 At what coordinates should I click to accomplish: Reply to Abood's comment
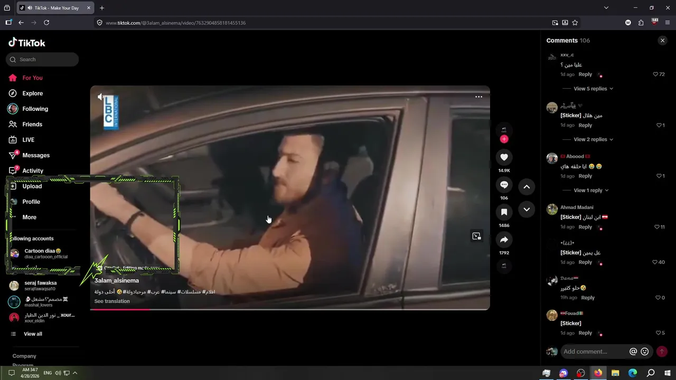point(585,176)
